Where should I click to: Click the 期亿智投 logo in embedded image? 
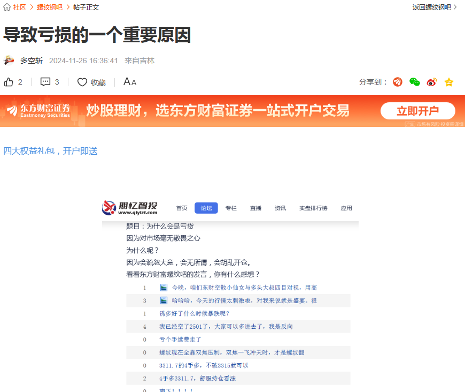tap(130, 207)
